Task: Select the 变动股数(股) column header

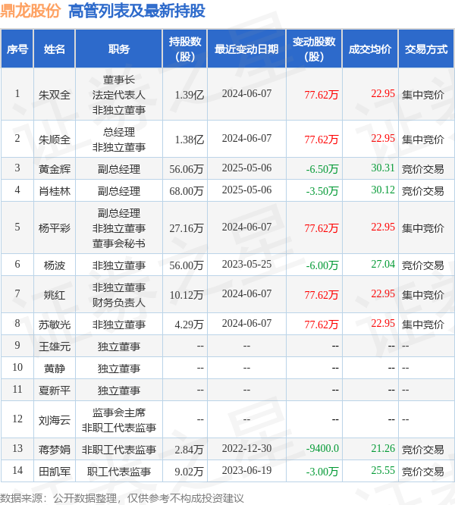Action: point(314,49)
